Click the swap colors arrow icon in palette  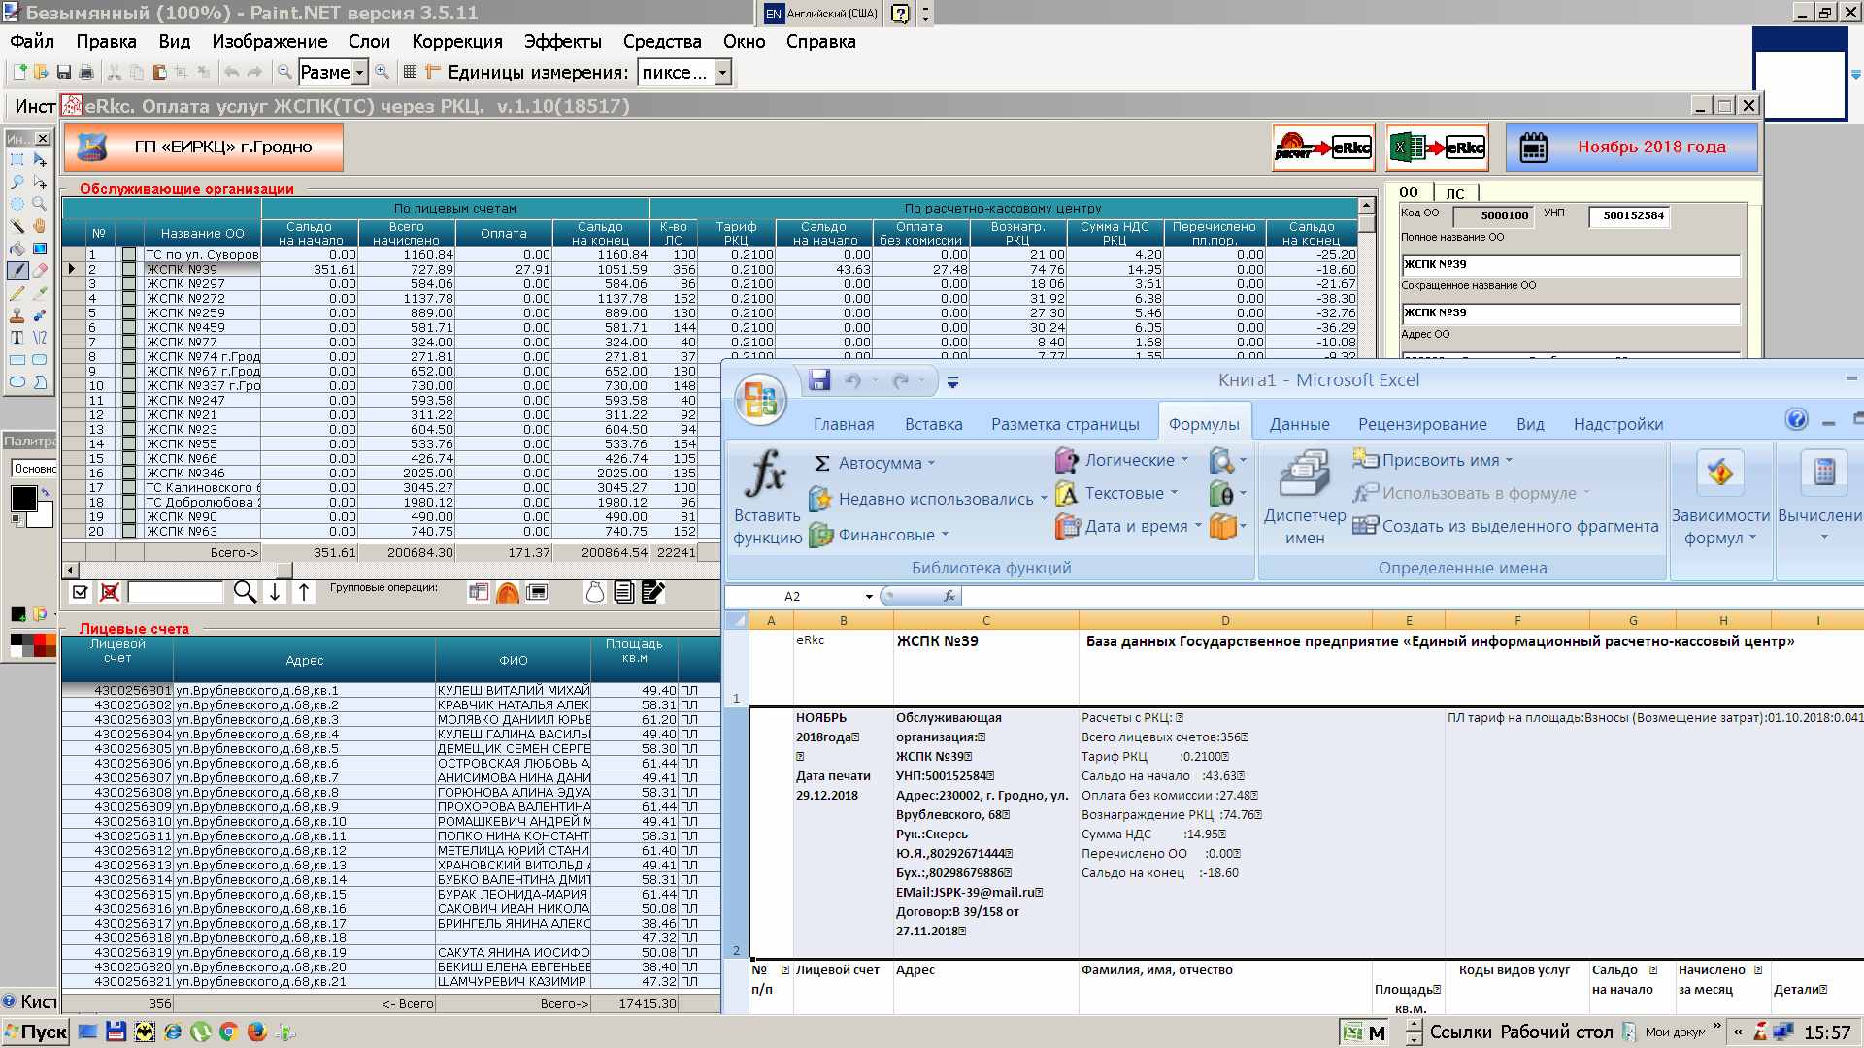pyautogui.click(x=45, y=492)
